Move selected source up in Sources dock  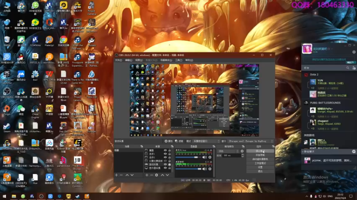[162, 175]
